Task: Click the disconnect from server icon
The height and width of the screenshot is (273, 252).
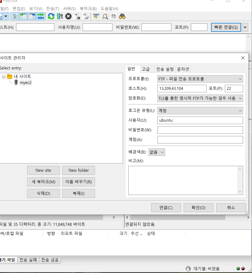Action: pyautogui.click(x=77, y=16)
